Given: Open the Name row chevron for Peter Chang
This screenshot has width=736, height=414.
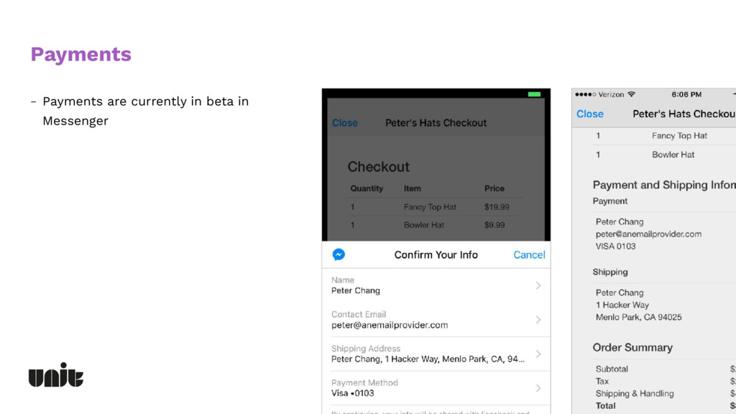Looking at the screenshot, I should coord(538,285).
